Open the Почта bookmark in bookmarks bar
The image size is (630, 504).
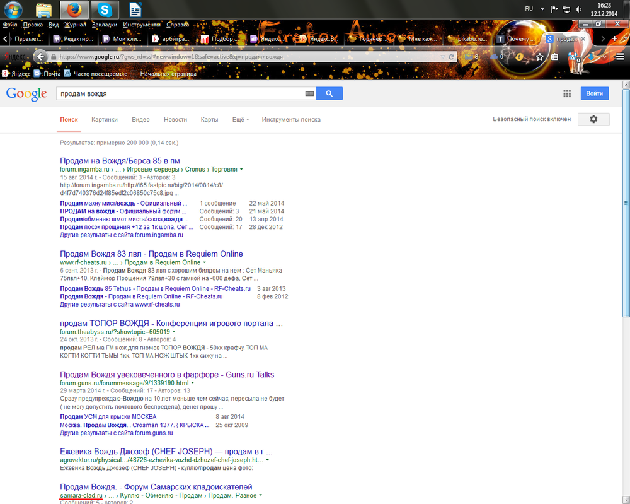pyautogui.click(x=47, y=74)
